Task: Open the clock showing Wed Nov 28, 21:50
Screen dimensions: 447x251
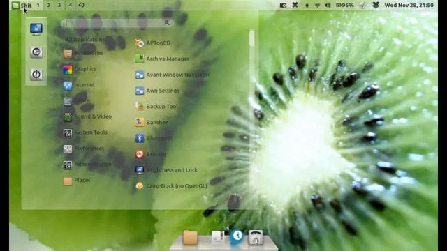Action: click(x=409, y=5)
